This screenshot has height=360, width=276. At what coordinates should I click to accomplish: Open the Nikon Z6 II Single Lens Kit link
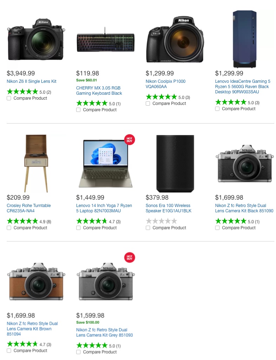[32, 81]
